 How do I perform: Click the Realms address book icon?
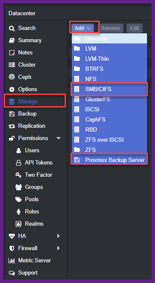(x=19, y=224)
